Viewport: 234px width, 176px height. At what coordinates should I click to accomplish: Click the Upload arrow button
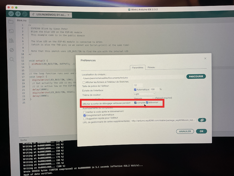tap(18, 14)
